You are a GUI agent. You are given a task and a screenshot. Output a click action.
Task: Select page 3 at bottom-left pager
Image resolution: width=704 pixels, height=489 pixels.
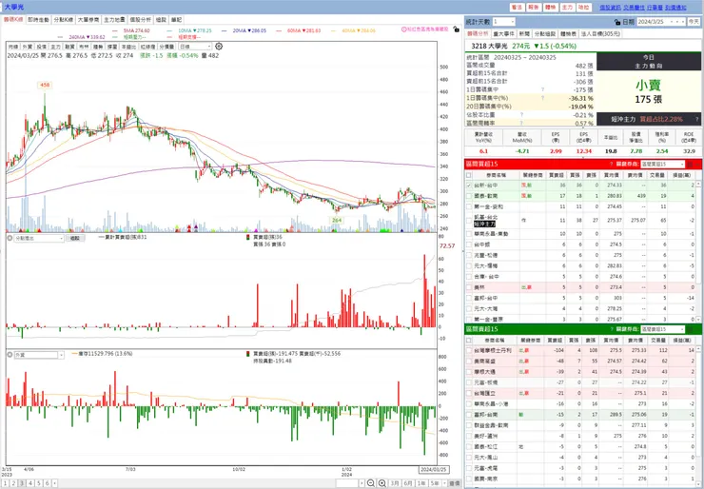pos(22,483)
